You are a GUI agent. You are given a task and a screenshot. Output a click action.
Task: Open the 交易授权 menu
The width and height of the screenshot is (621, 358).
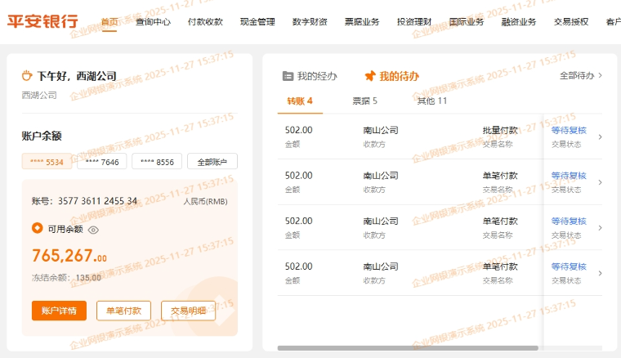pyautogui.click(x=571, y=22)
